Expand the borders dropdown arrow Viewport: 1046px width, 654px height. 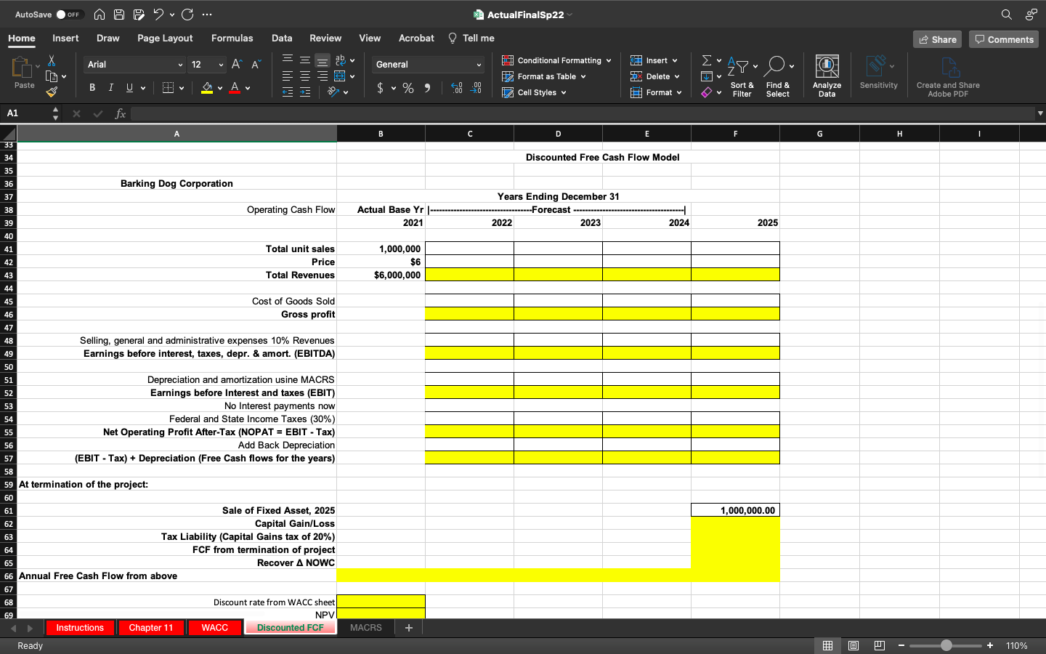(x=182, y=89)
